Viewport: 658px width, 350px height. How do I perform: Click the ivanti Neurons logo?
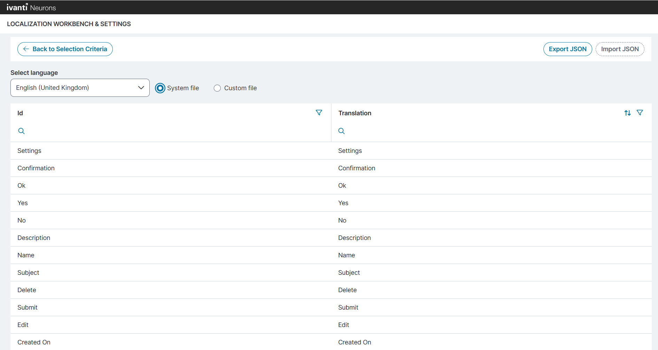[31, 7]
